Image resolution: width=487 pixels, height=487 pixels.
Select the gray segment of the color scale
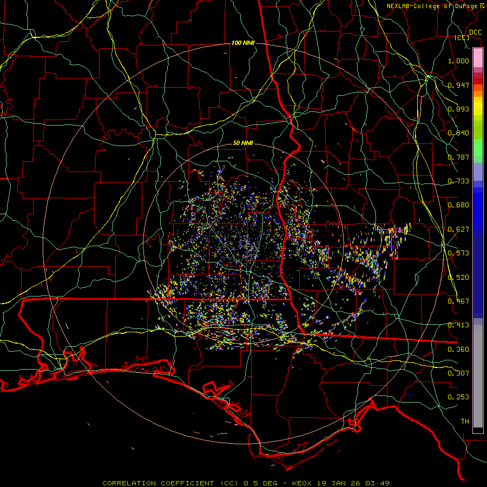point(478,376)
